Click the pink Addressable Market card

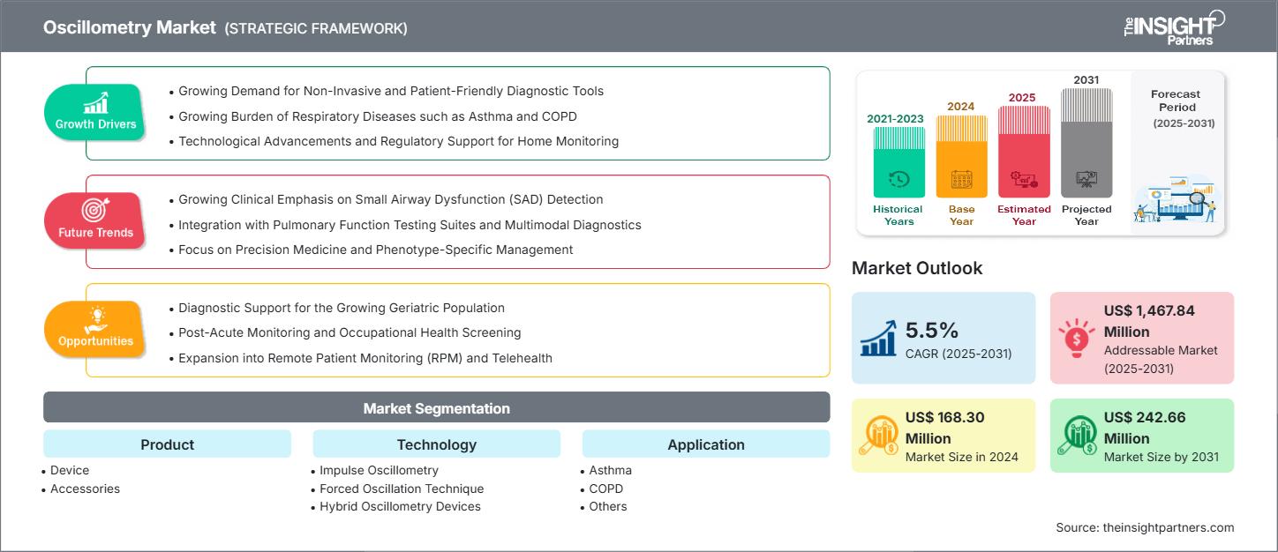click(x=1141, y=338)
